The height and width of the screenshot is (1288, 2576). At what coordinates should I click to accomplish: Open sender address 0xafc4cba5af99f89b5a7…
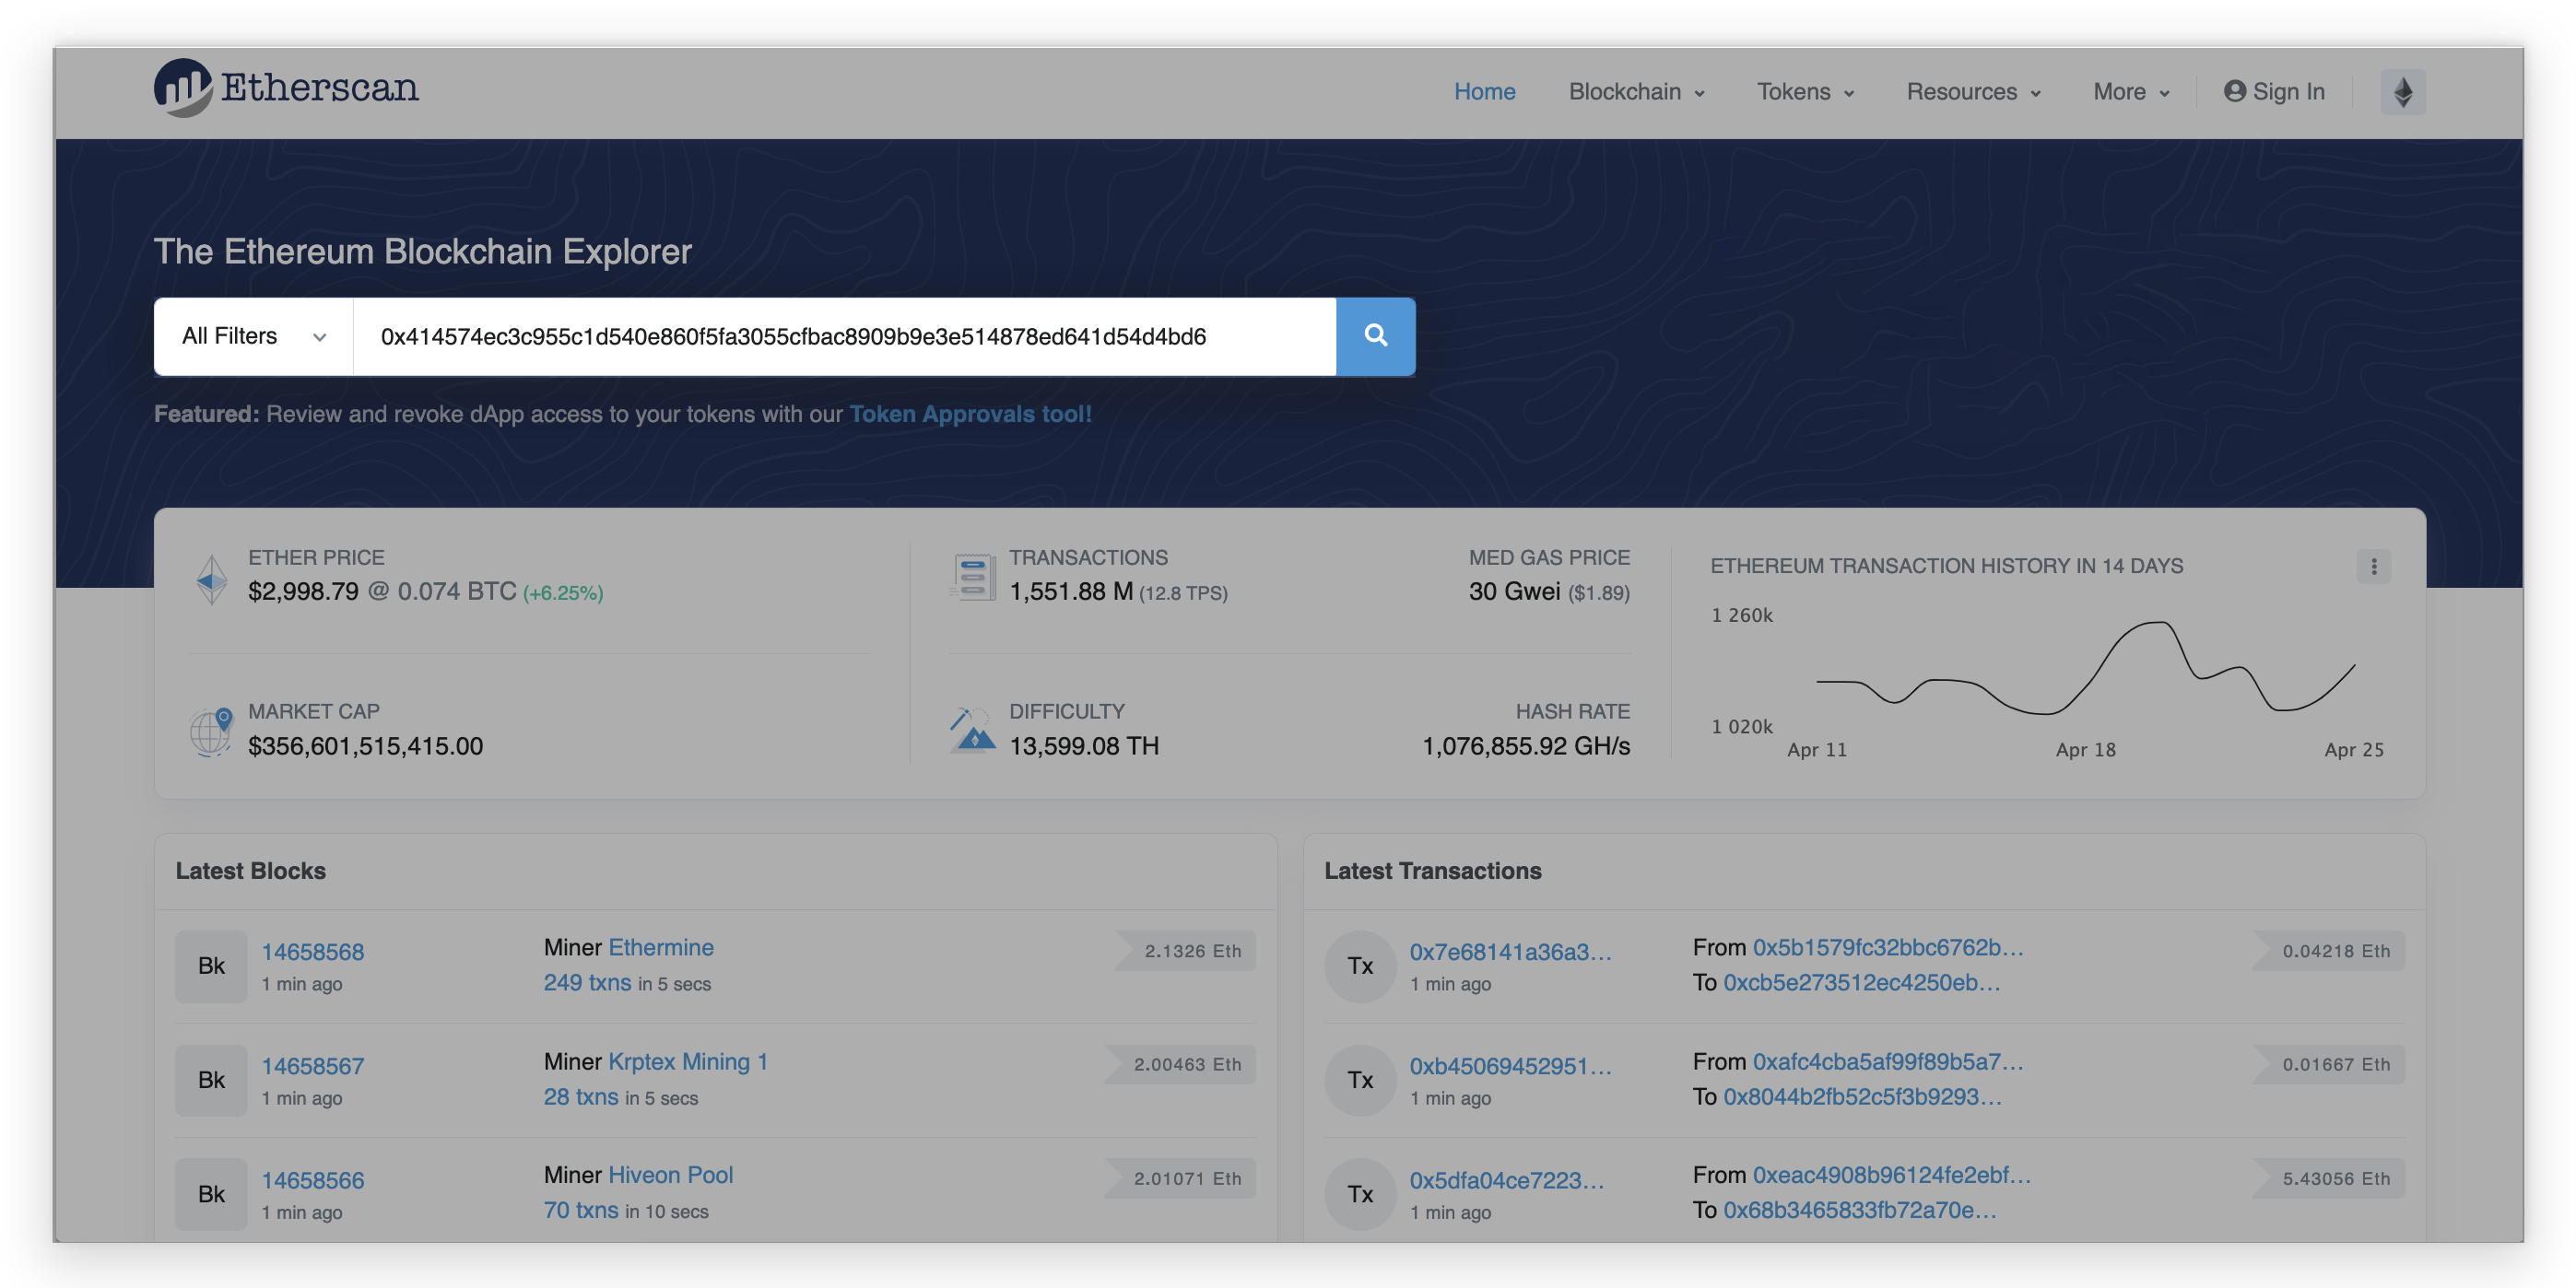click(x=1888, y=1061)
